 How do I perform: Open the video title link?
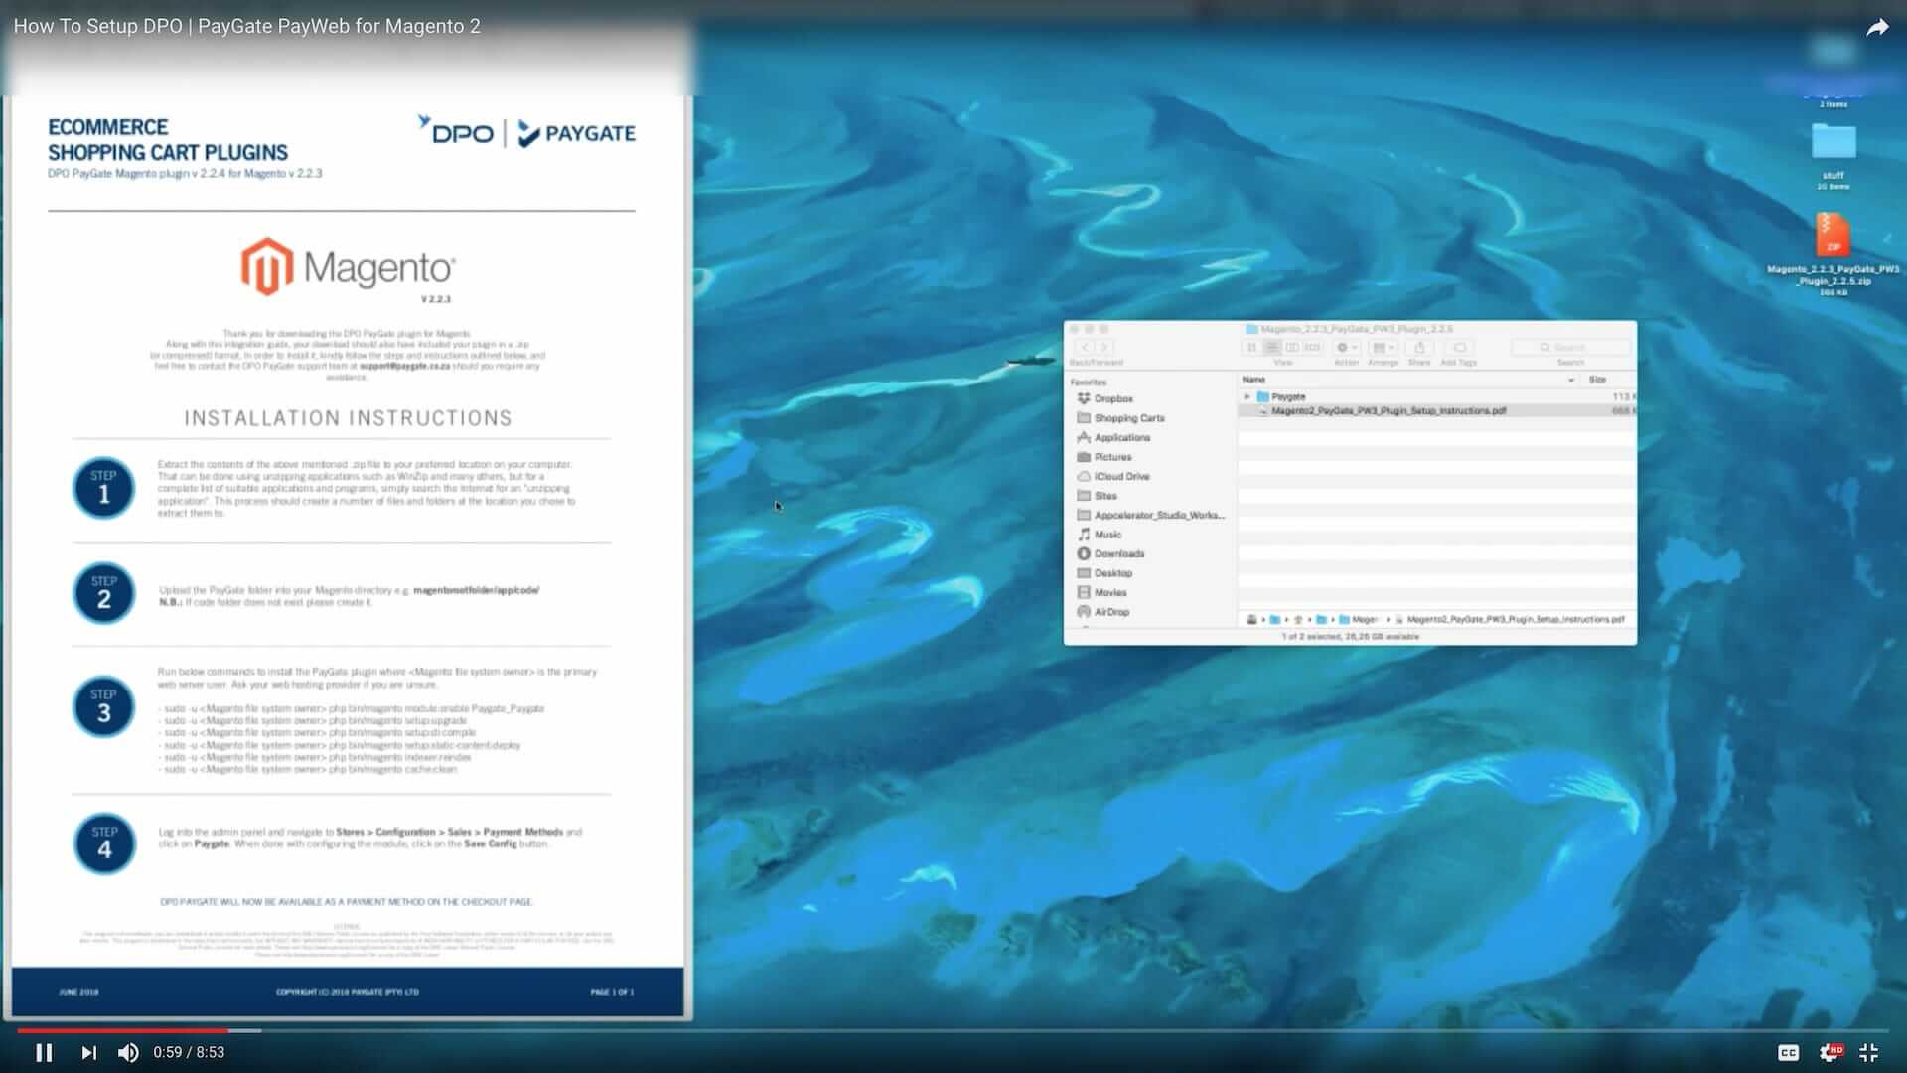(246, 26)
